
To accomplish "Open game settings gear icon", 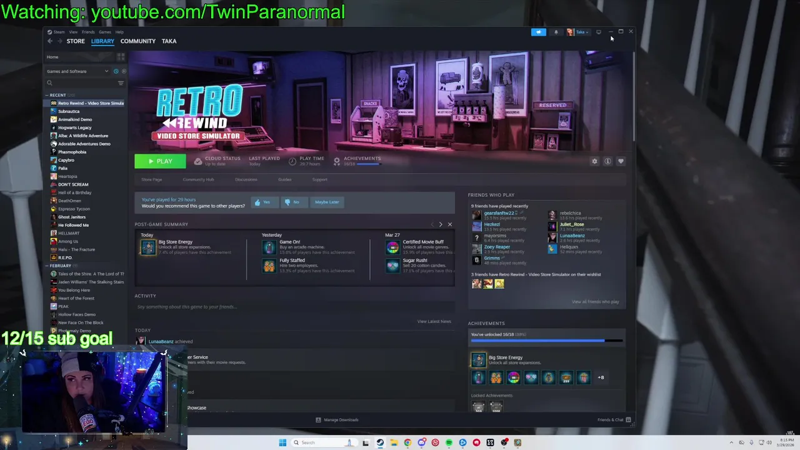I will tap(594, 161).
